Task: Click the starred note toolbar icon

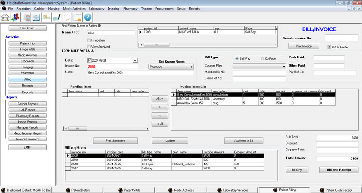Action: (77, 17)
